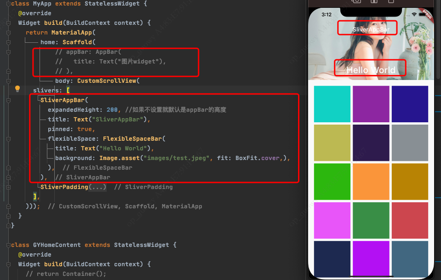The height and width of the screenshot is (280, 441).
Task: Click the pinned: true value
Action: [x=84, y=129]
